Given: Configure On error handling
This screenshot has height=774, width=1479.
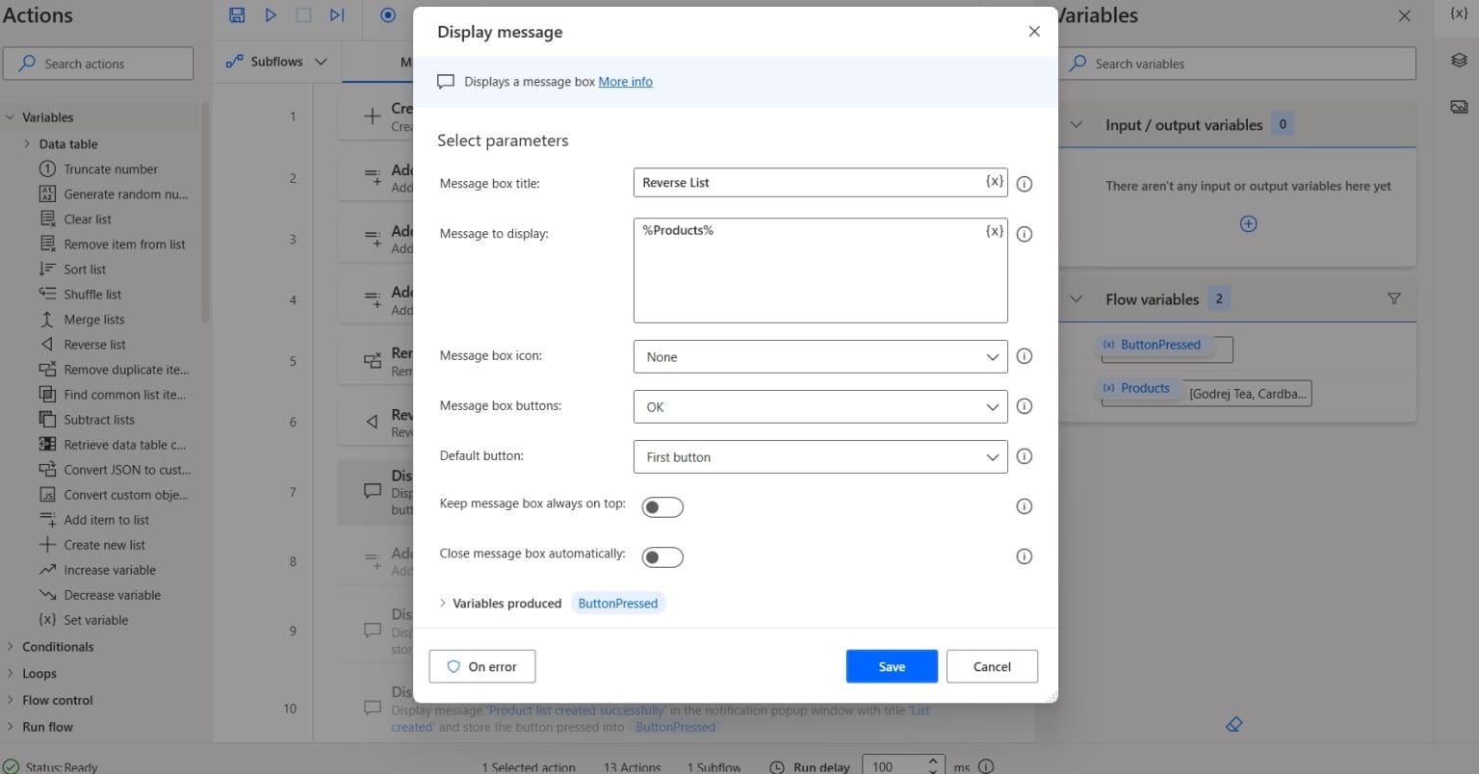Looking at the screenshot, I should tap(481, 665).
